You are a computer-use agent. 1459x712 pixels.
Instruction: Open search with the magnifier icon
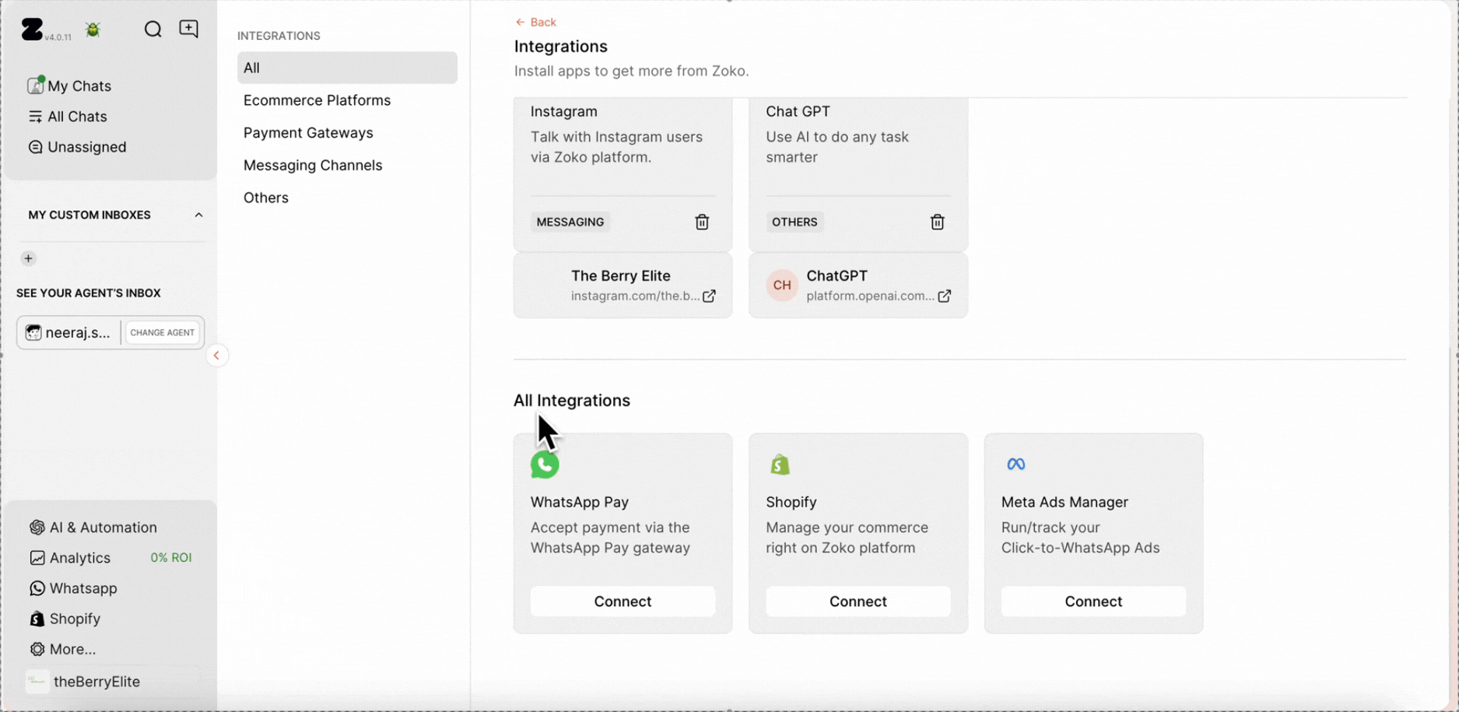click(153, 30)
